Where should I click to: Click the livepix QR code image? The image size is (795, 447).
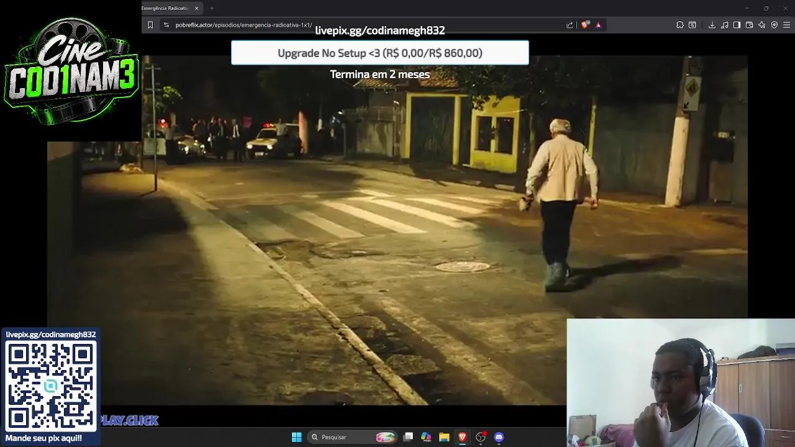tap(50, 386)
